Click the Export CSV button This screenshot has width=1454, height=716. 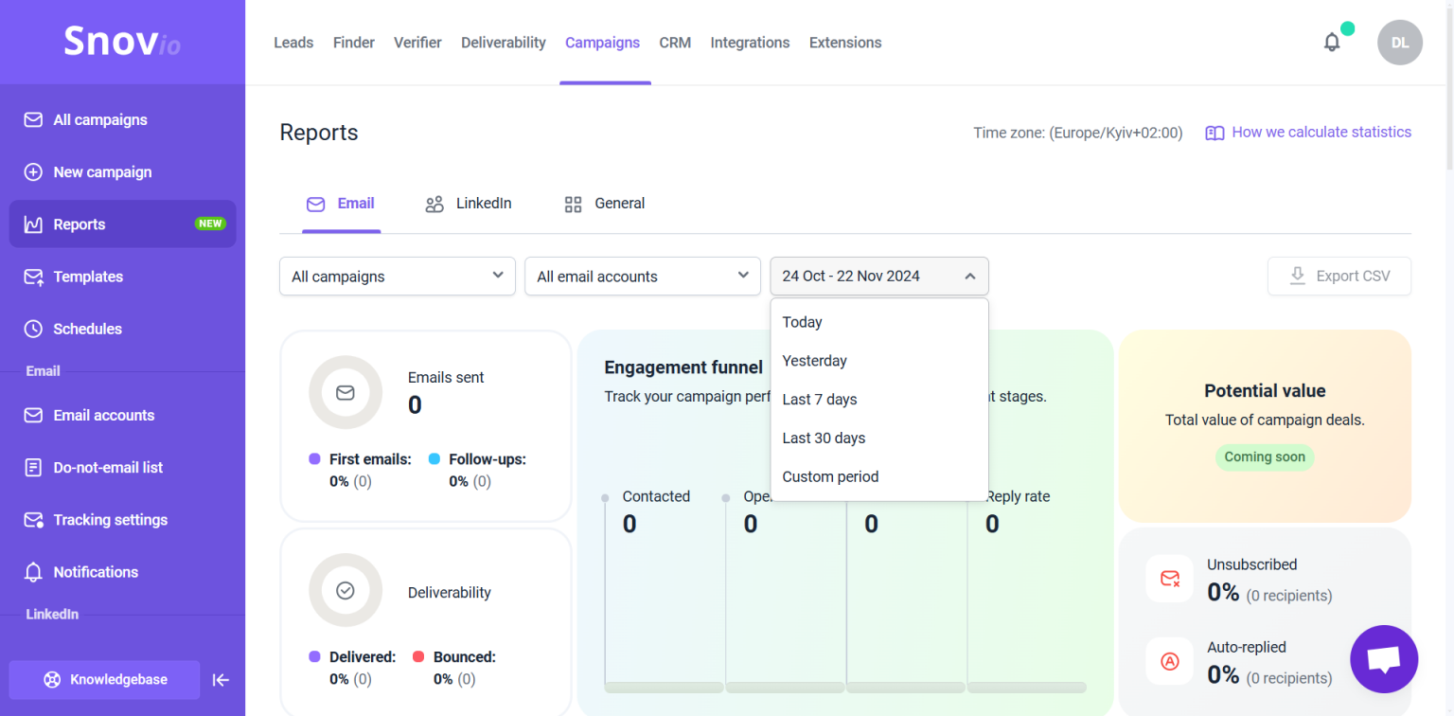pos(1339,277)
